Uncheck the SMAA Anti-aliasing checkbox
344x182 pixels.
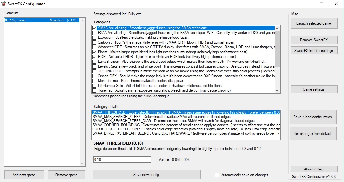pyautogui.click(x=94, y=28)
